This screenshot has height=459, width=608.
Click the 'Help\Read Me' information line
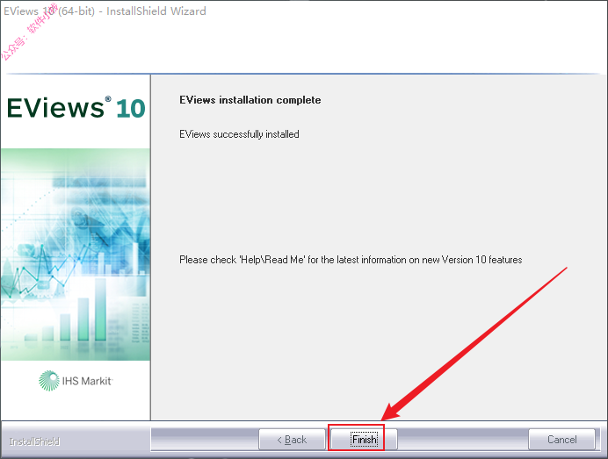pos(351,260)
